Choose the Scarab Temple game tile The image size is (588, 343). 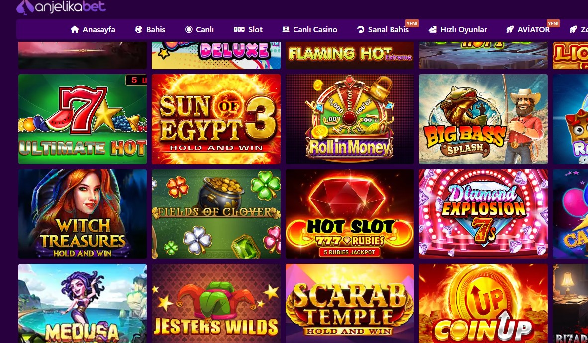click(x=350, y=303)
